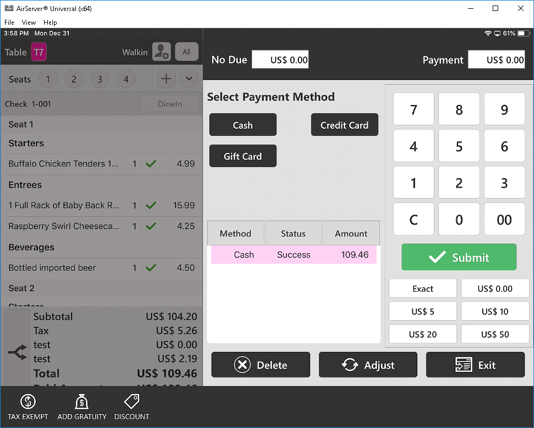Toggle the check mark for Buffalo Chicken Tenders

pos(151,163)
